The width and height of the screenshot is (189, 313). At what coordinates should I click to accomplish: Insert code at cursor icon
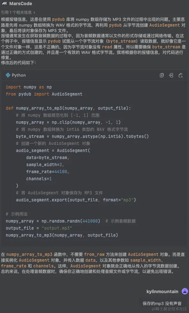(x=171, y=75)
